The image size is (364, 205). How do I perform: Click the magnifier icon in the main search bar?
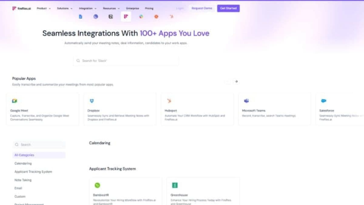pyautogui.click(x=78, y=61)
